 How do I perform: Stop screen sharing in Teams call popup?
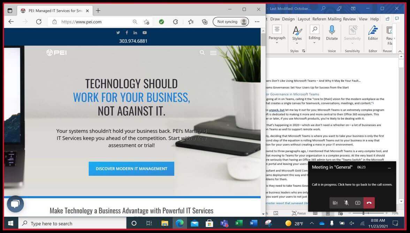358,203
